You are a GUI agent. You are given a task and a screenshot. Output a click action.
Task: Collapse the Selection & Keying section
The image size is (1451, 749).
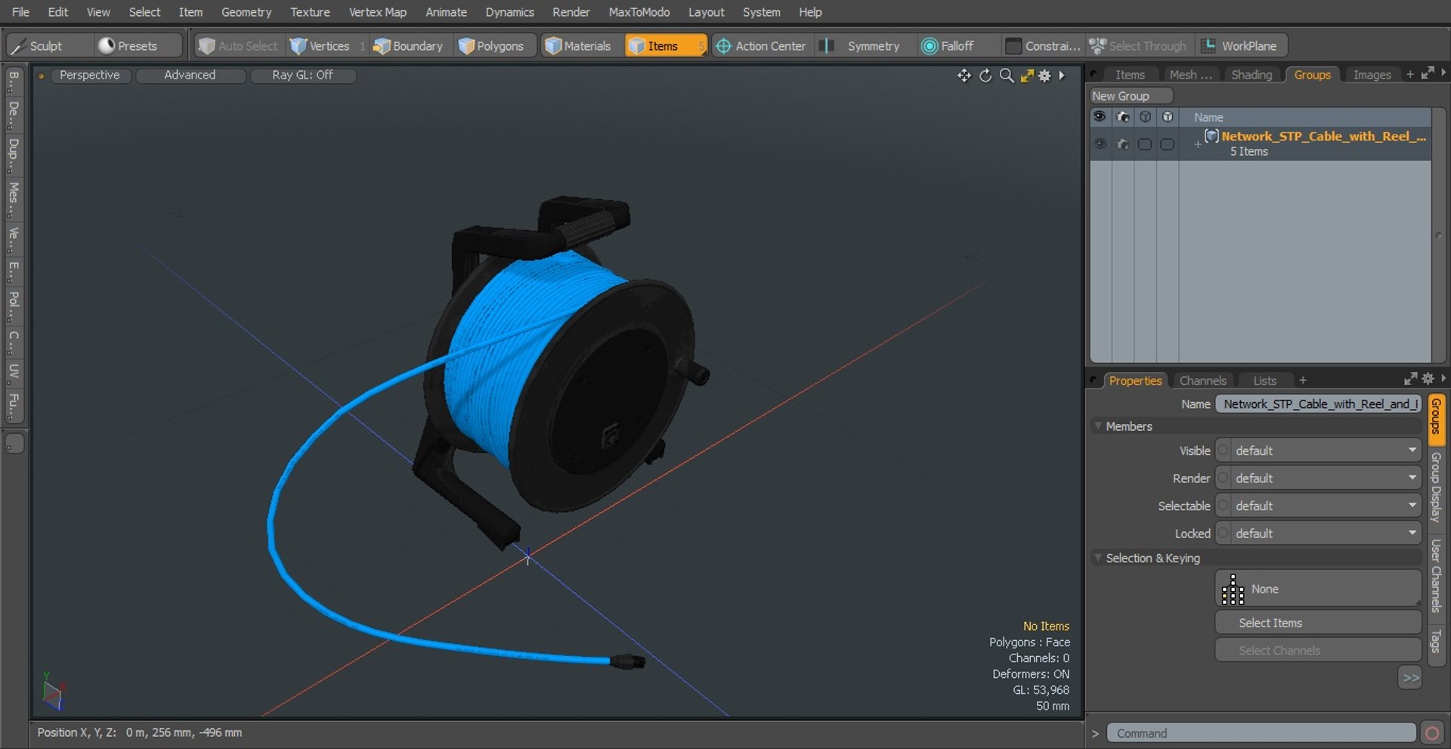[x=1098, y=558]
